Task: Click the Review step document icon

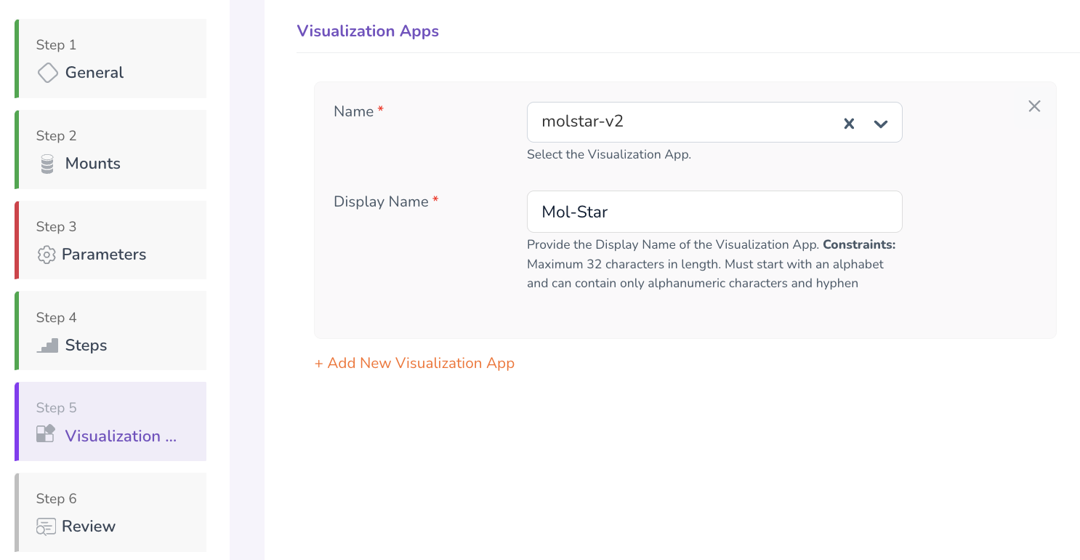Action: point(46,527)
